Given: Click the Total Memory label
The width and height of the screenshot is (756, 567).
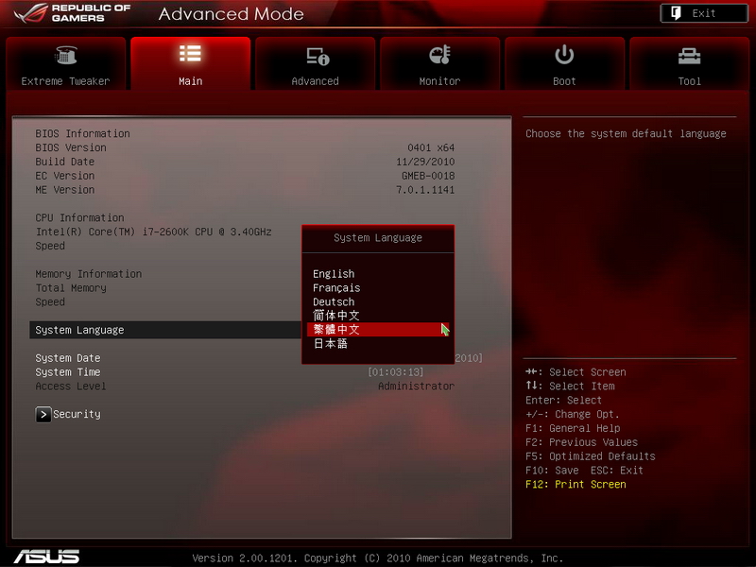Looking at the screenshot, I should pyautogui.click(x=71, y=288).
